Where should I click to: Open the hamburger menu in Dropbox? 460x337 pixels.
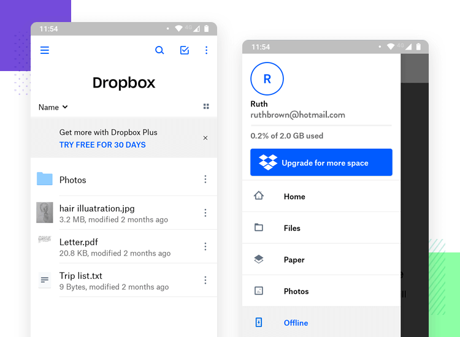coord(45,50)
